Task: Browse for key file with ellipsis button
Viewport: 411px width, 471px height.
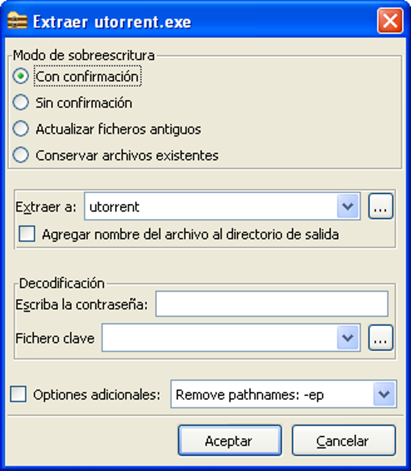Action: pos(381,338)
